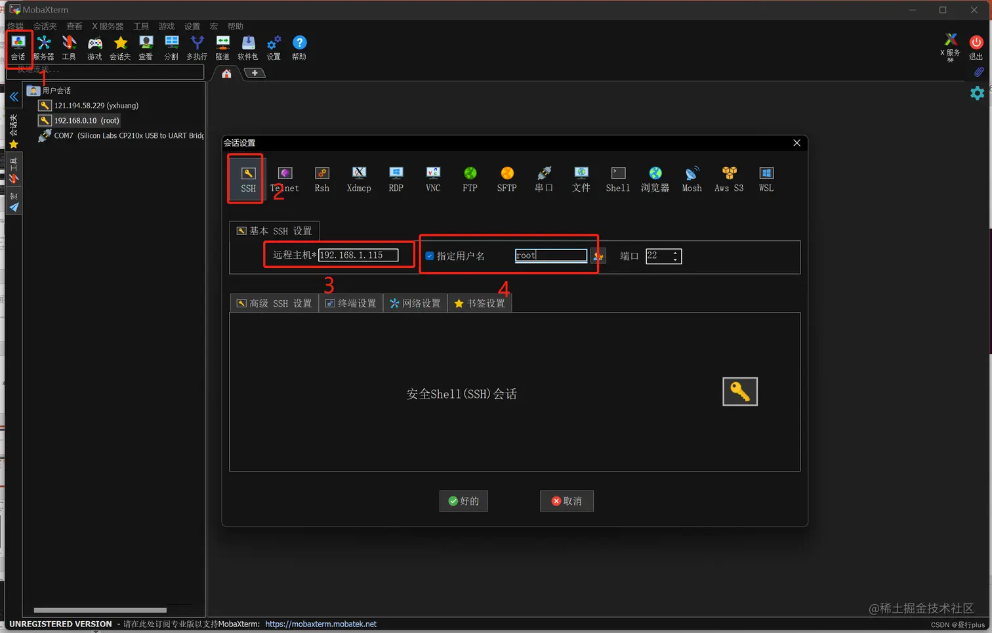
Task: Uncheck the 指定用户名 checkbox
Action: click(x=430, y=256)
